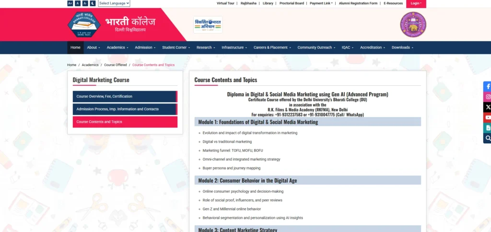The image size is (491, 232).
Task: Open the YouTube side icon
Action: pos(488,117)
